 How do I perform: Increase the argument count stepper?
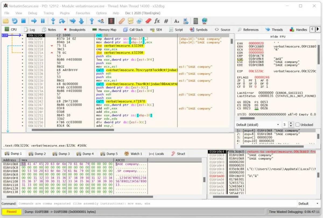291,123
